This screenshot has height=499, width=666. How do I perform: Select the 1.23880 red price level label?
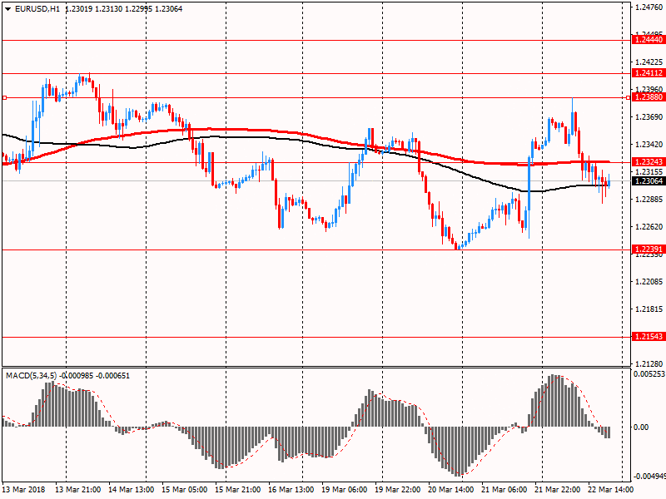click(649, 97)
